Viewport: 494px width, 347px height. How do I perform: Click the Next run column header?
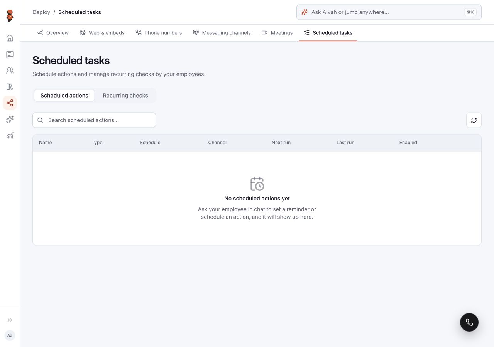point(281,143)
